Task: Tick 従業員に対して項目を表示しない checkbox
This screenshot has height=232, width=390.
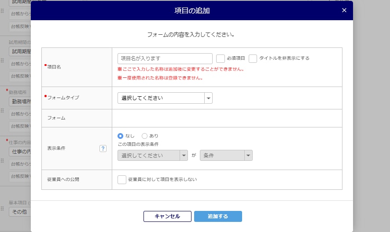Action: (x=122, y=179)
